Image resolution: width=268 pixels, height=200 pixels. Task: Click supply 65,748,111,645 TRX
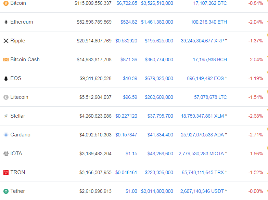pos(203,172)
